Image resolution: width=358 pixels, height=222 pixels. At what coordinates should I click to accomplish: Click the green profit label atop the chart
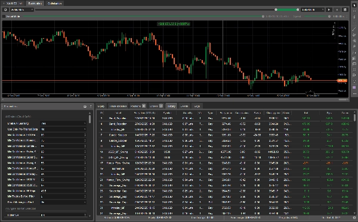coord(174,24)
